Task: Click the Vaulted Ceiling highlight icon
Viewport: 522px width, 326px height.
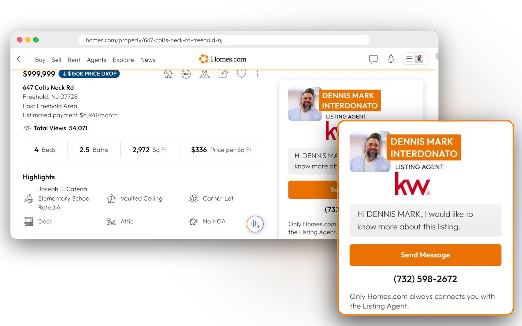Action: pos(111,198)
